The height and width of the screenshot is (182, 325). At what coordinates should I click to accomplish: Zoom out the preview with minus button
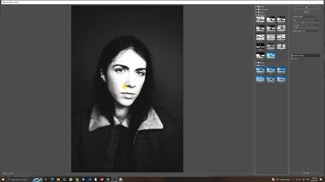[x=4, y=173]
